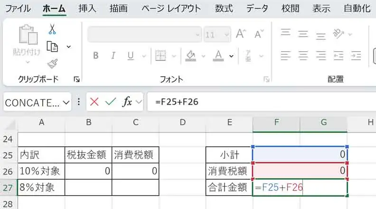Click the fill color paint bucket swatch
This screenshot has height=209, width=376.
coord(190,55)
